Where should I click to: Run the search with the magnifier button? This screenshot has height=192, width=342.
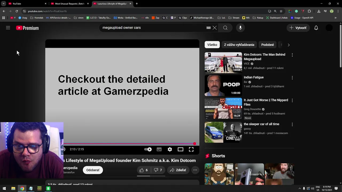tap(225, 28)
